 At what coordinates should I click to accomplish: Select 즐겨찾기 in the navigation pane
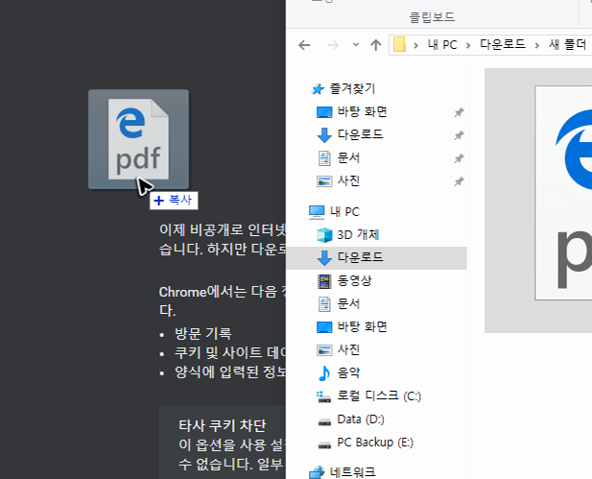pos(352,88)
